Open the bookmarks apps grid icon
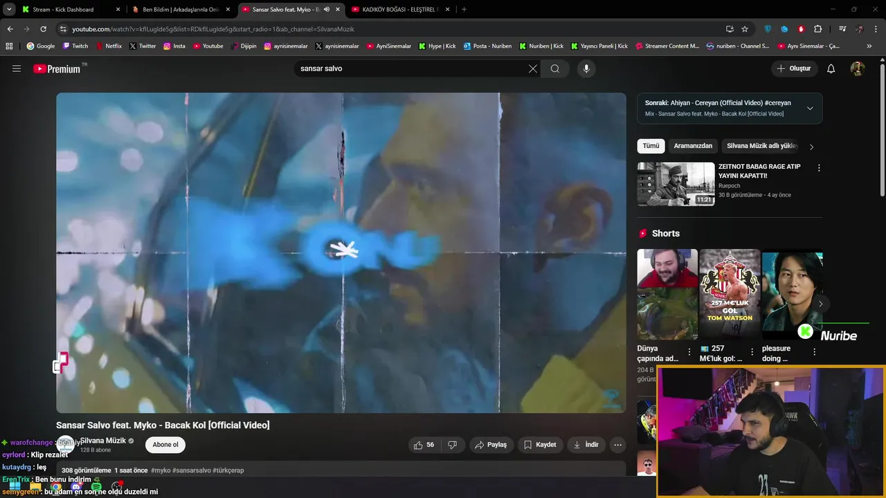 click(x=9, y=46)
